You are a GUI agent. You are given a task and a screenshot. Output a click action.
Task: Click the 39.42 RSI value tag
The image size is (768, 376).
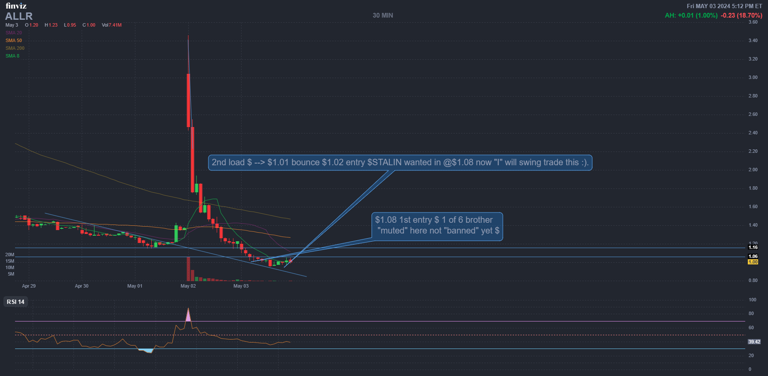pyautogui.click(x=754, y=342)
